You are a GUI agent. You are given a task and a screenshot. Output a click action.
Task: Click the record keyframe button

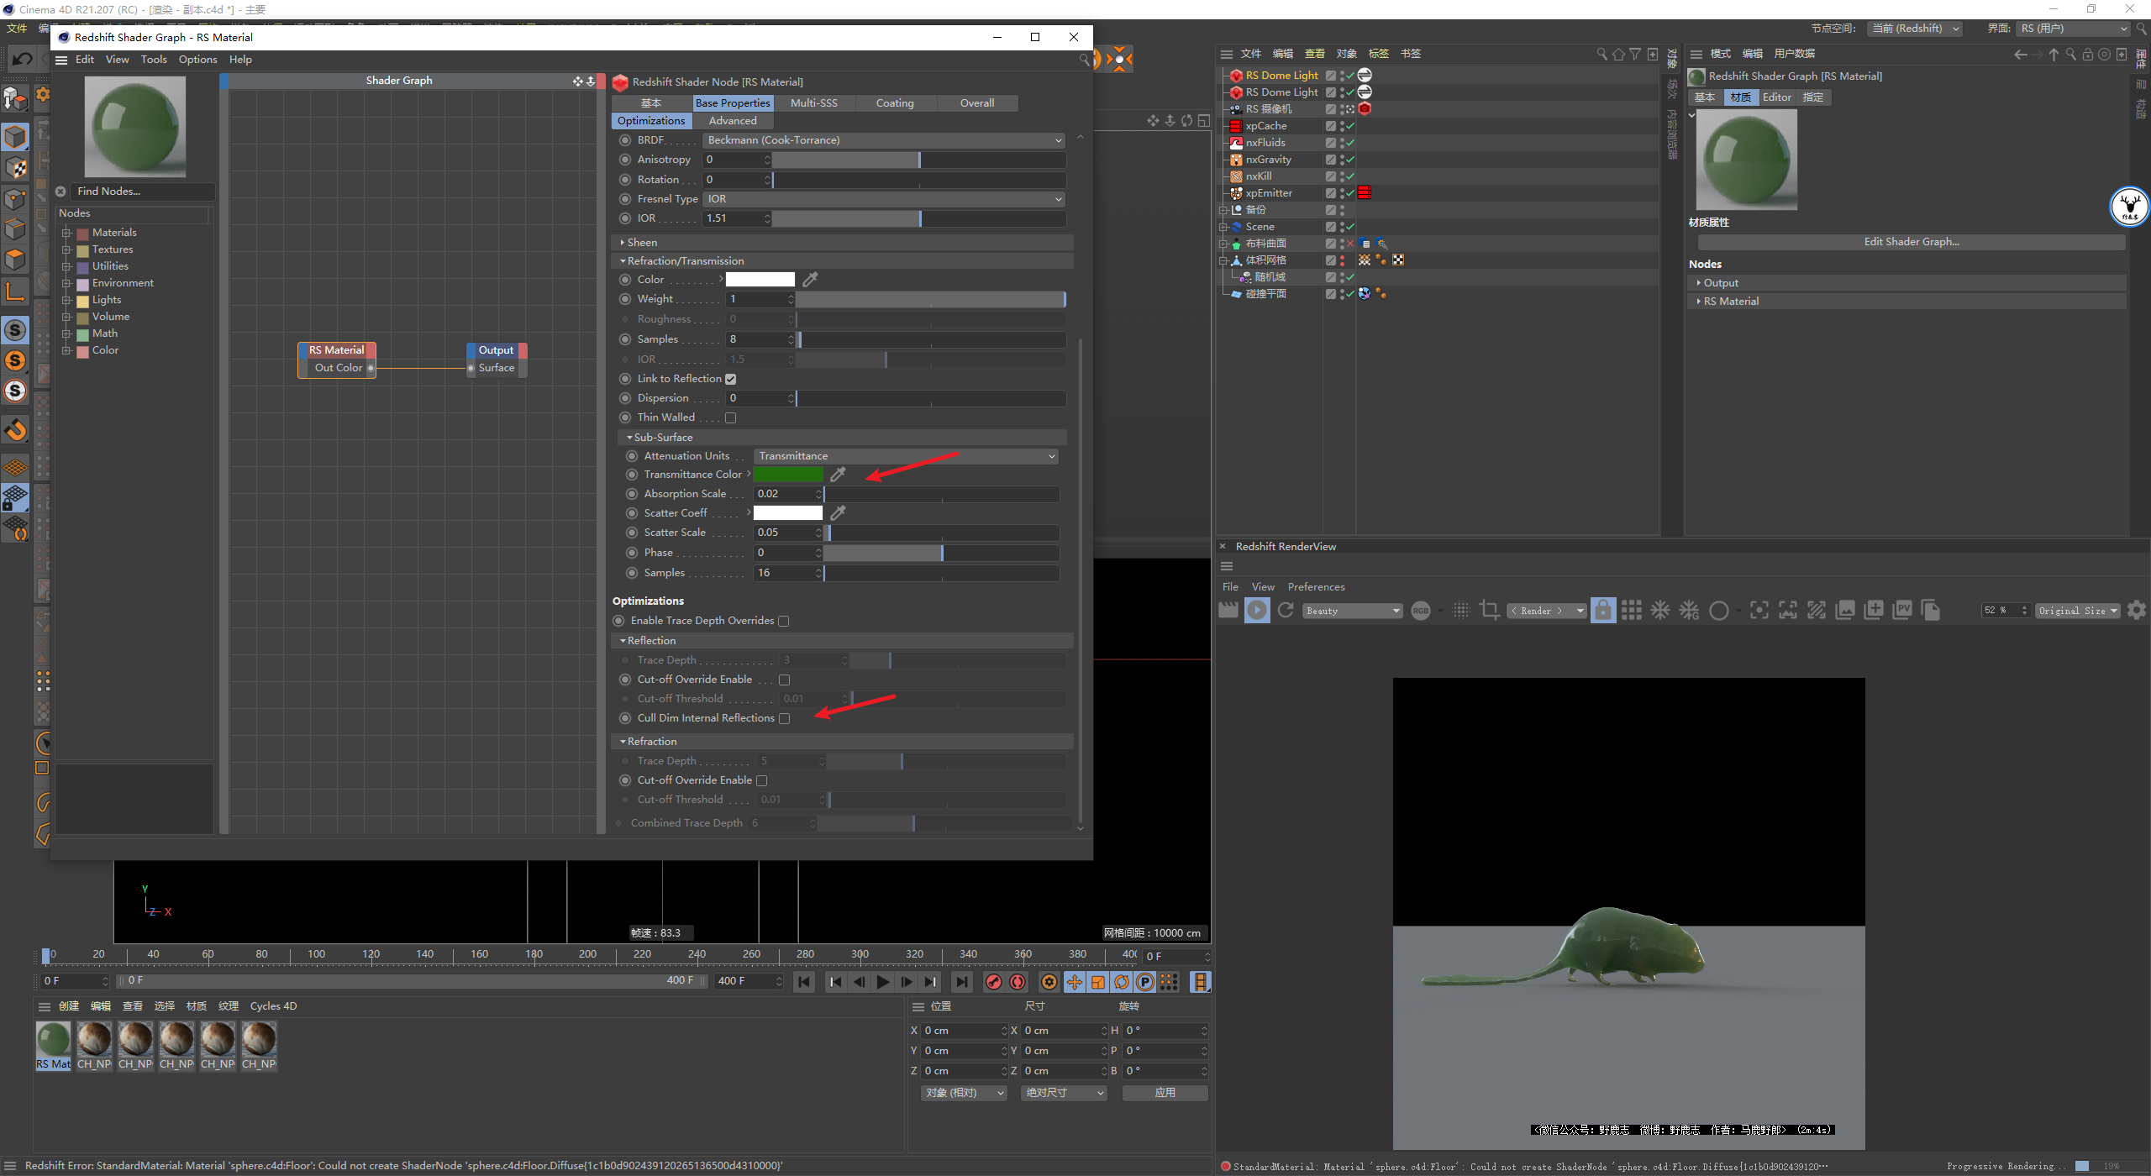click(x=994, y=982)
